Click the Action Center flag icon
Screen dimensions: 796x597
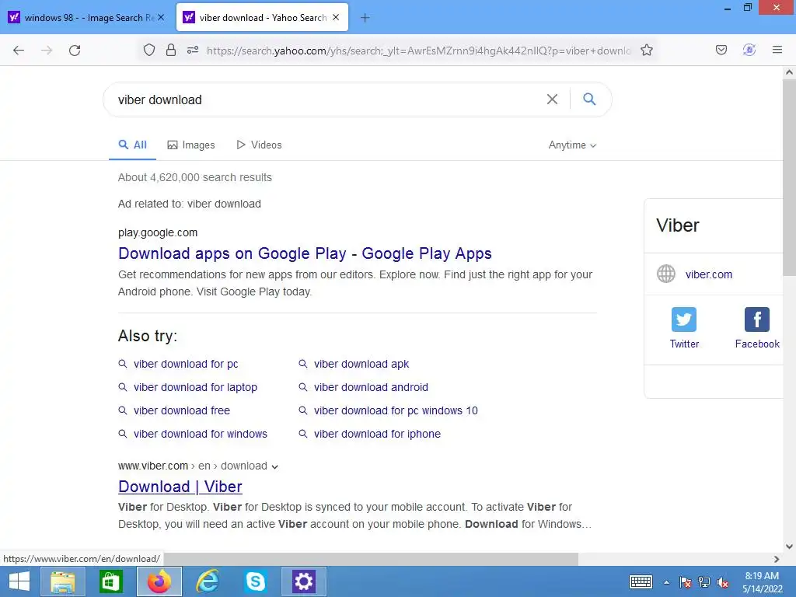point(686,582)
